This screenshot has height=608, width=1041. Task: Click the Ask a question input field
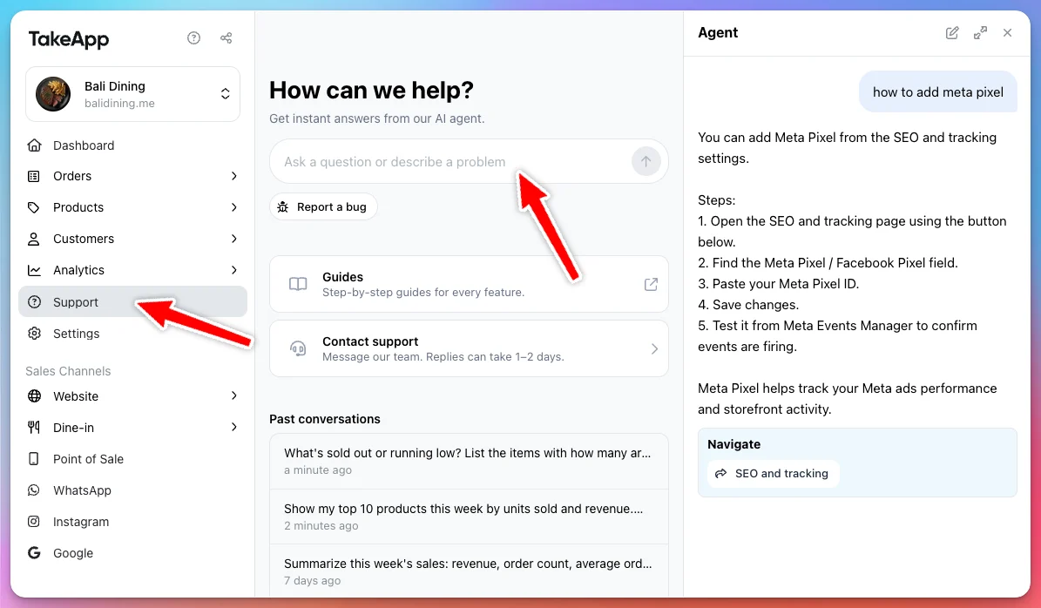coord(469,161)
